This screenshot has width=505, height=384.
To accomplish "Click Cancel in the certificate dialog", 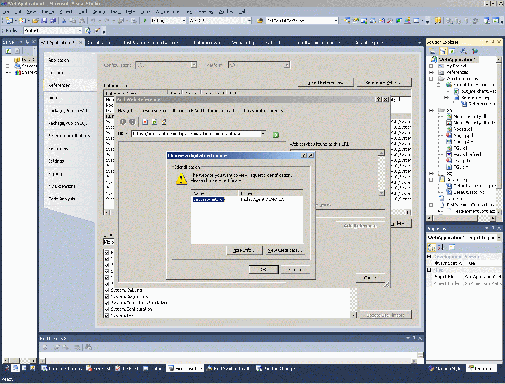I will click(295, 270).
